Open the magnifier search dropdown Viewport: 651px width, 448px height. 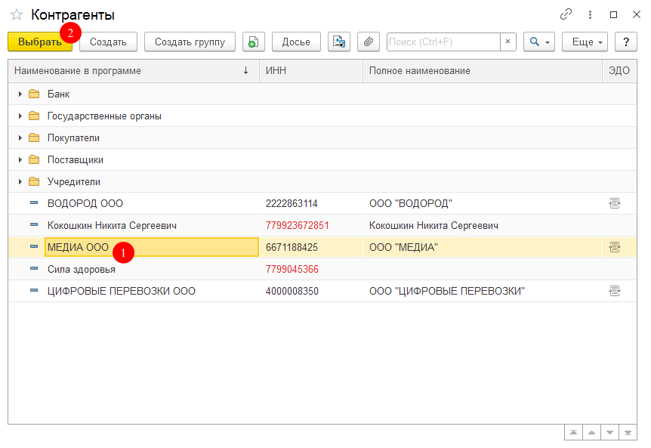(x=539, y=42)
